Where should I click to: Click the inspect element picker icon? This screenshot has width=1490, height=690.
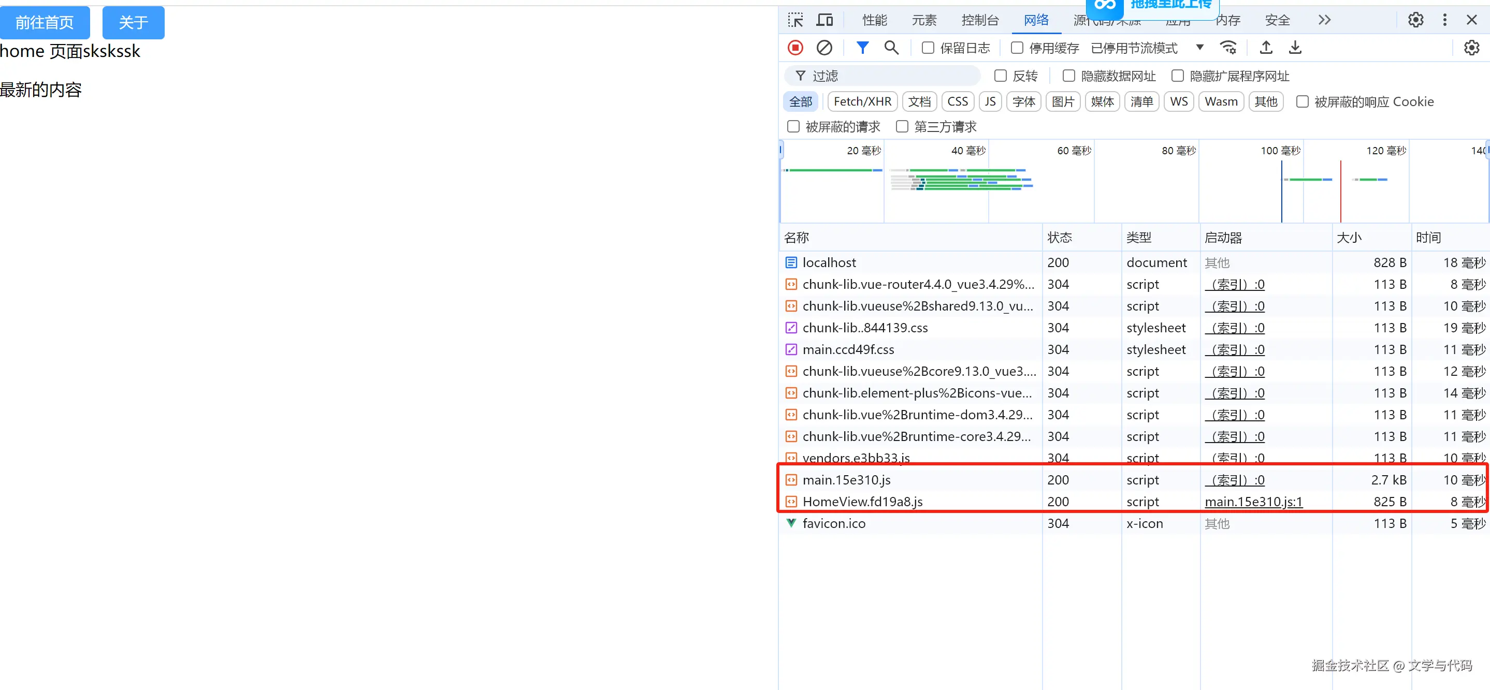tap(795, 20)
